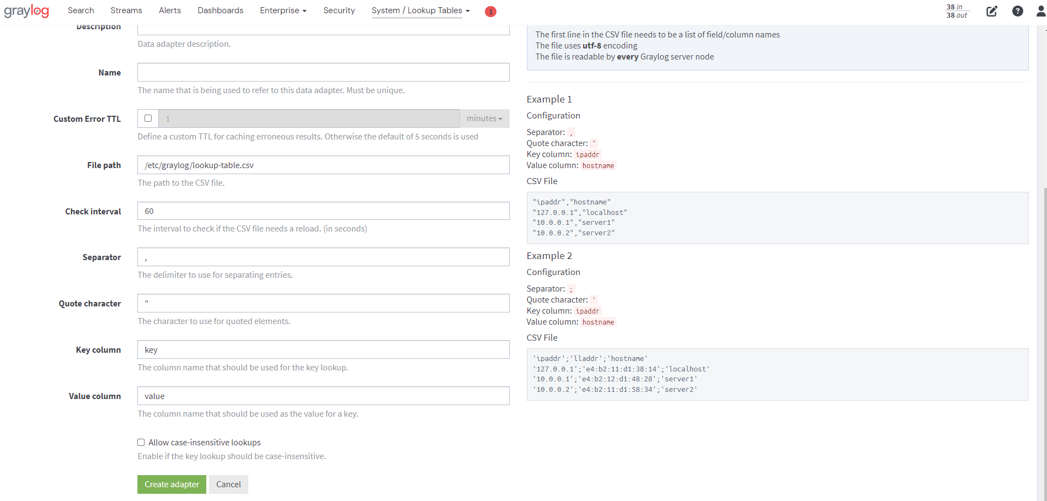Open the Streams page
This screenshot has width=1047, height=501.
126,10
